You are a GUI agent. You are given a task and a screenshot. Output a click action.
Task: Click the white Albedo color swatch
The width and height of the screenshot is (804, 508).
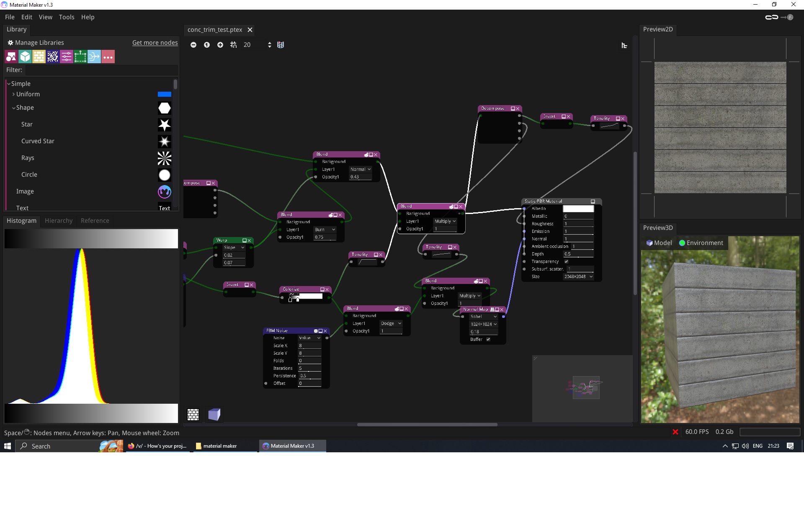578,209
